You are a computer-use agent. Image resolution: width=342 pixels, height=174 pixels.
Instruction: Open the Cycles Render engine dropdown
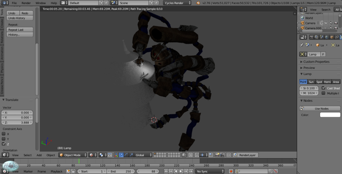[x=177, y=3]
